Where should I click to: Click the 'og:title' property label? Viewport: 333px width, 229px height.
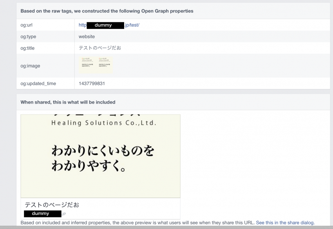[x=27, y=48]
